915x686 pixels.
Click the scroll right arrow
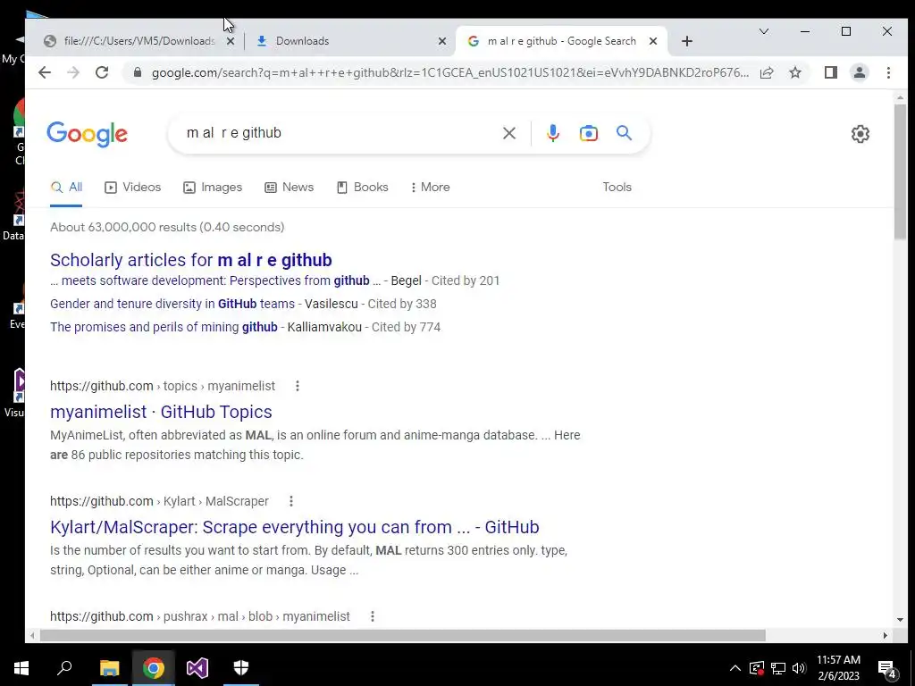click(x=886, y=635)
